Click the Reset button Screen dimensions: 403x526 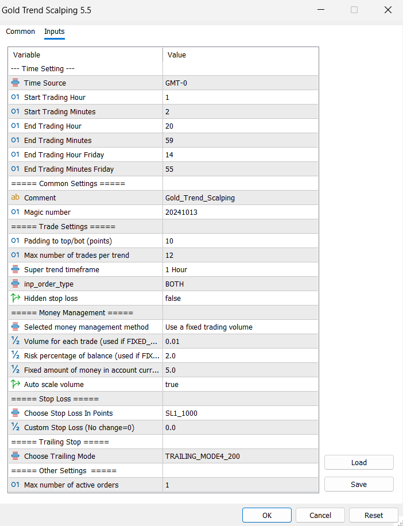click(x=374, y=515)
